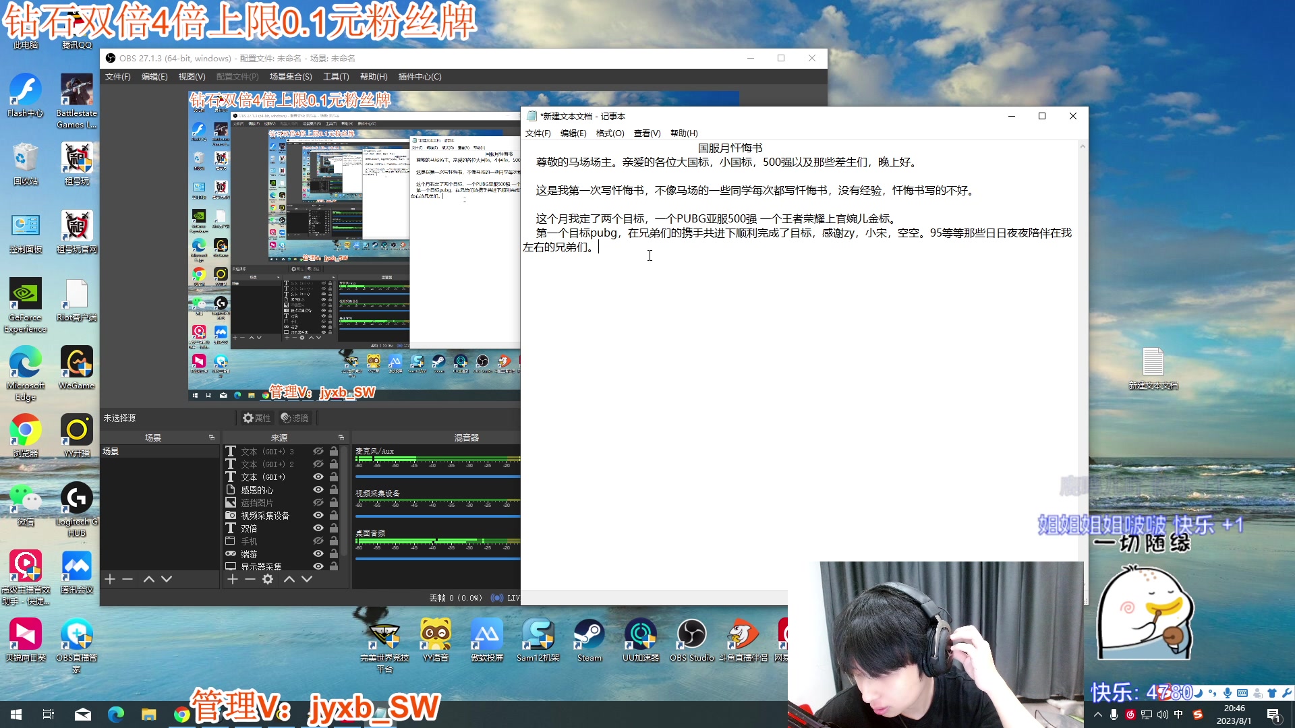Open OBS 场景集合(S) menu

point(291,77)
